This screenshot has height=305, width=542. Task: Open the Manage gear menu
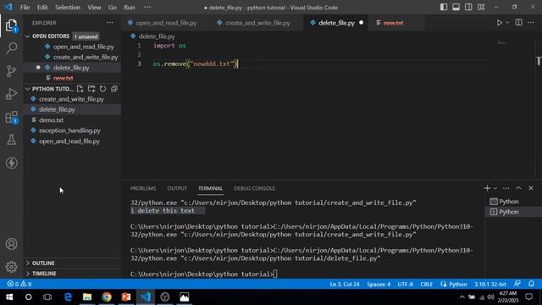[x=11, y=267]
